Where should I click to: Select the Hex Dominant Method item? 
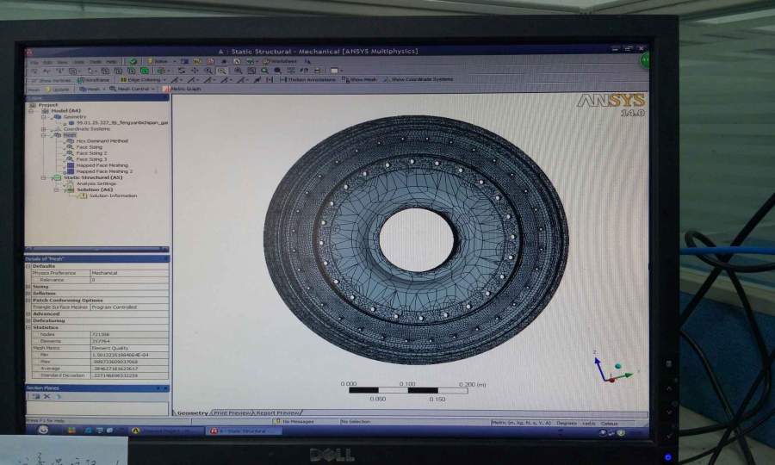(x=102, y=141)
